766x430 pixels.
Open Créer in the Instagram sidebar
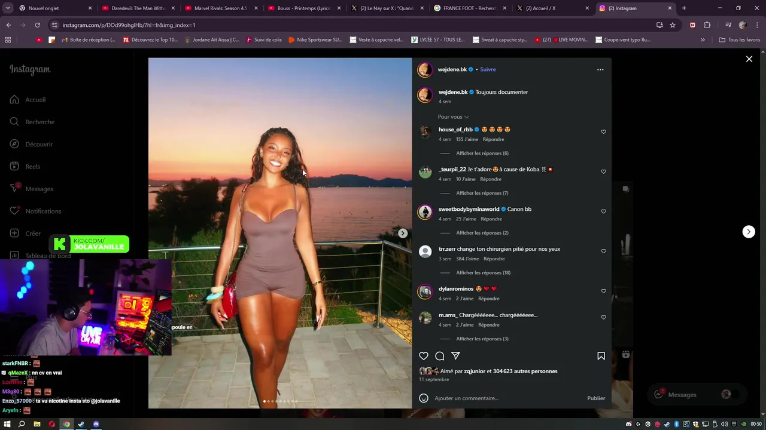25,234
